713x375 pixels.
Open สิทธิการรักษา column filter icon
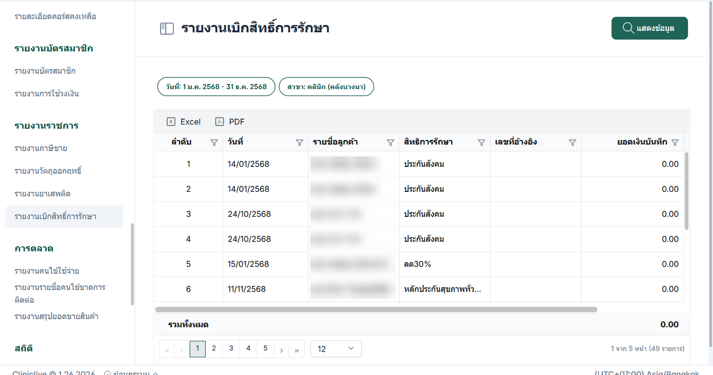coord(481,143)
